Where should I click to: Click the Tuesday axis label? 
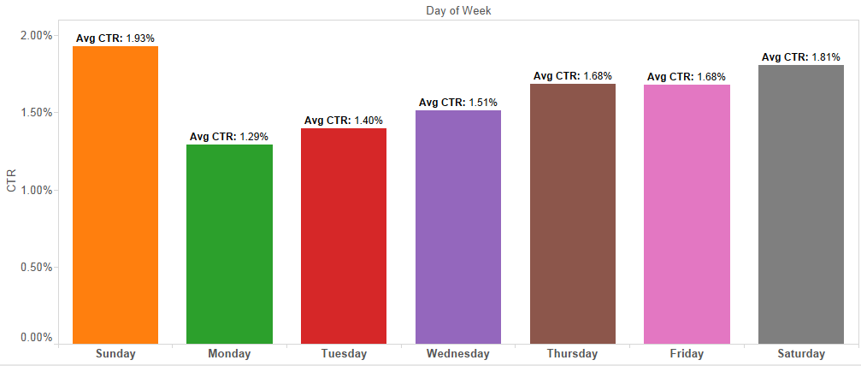point(344,353)
